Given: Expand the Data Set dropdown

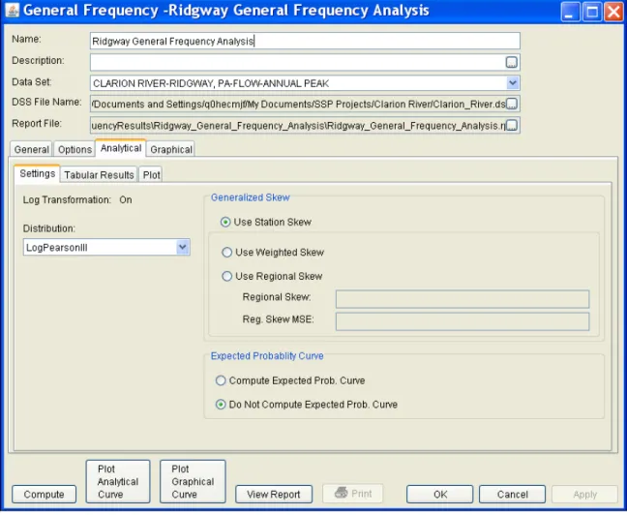Looking at the screenshot, I should (x=513, y=83).
